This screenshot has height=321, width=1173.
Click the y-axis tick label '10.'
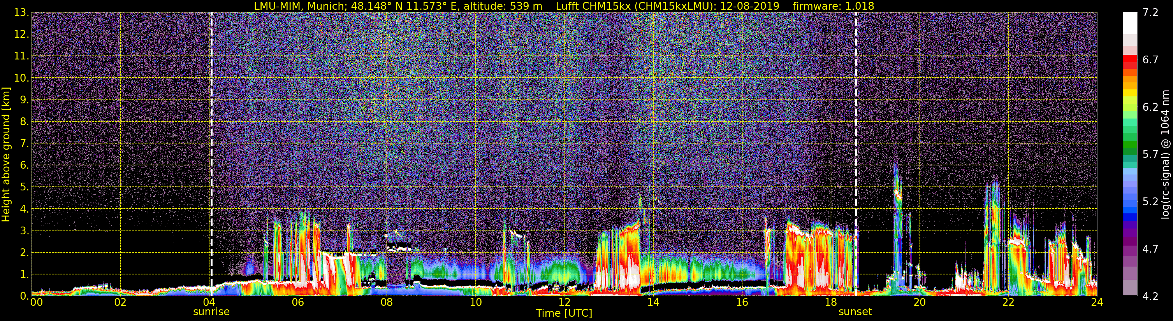pos(21,78)
